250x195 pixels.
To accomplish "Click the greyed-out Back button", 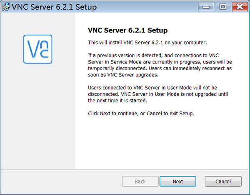I will point(140,181).
